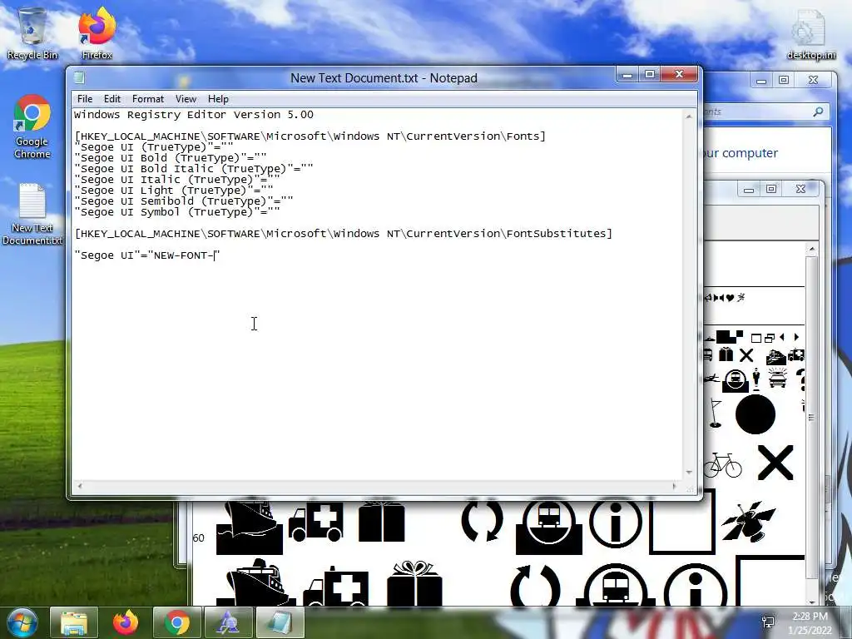Click the Notepad horizontal scroll left arrow
Viewport: 852px width, 639px height.
tap(80, 486)
